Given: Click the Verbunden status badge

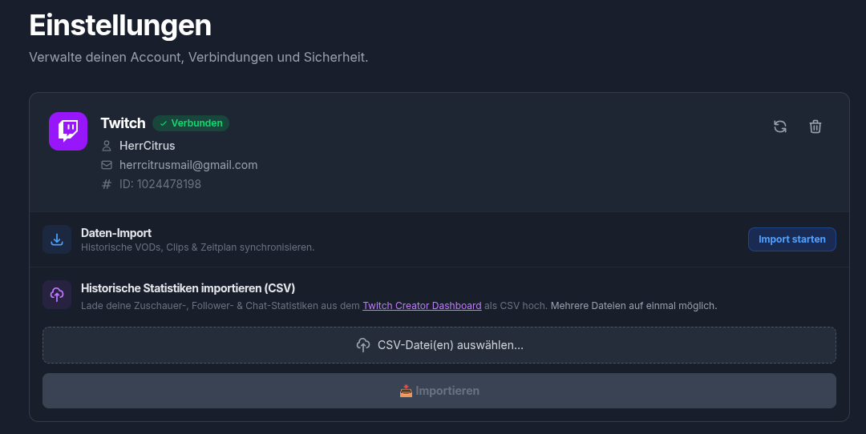Looking at the screenshot, I should [191, 123].
